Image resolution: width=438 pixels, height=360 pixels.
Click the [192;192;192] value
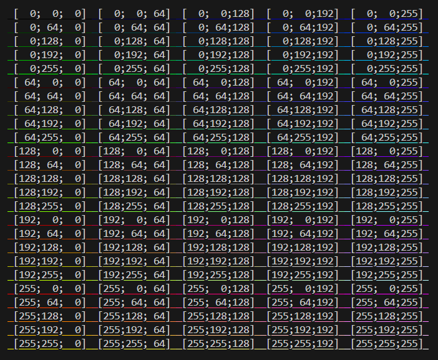point(303,261)
